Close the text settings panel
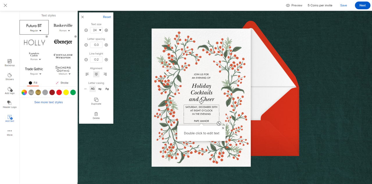This screenshot has width=372, height=184. [x=83, y=17]
